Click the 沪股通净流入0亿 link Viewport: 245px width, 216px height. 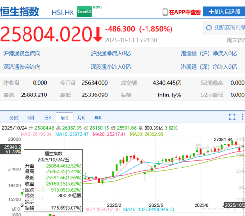pos(111,53)
